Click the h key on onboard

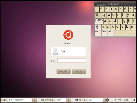(130, 21)
